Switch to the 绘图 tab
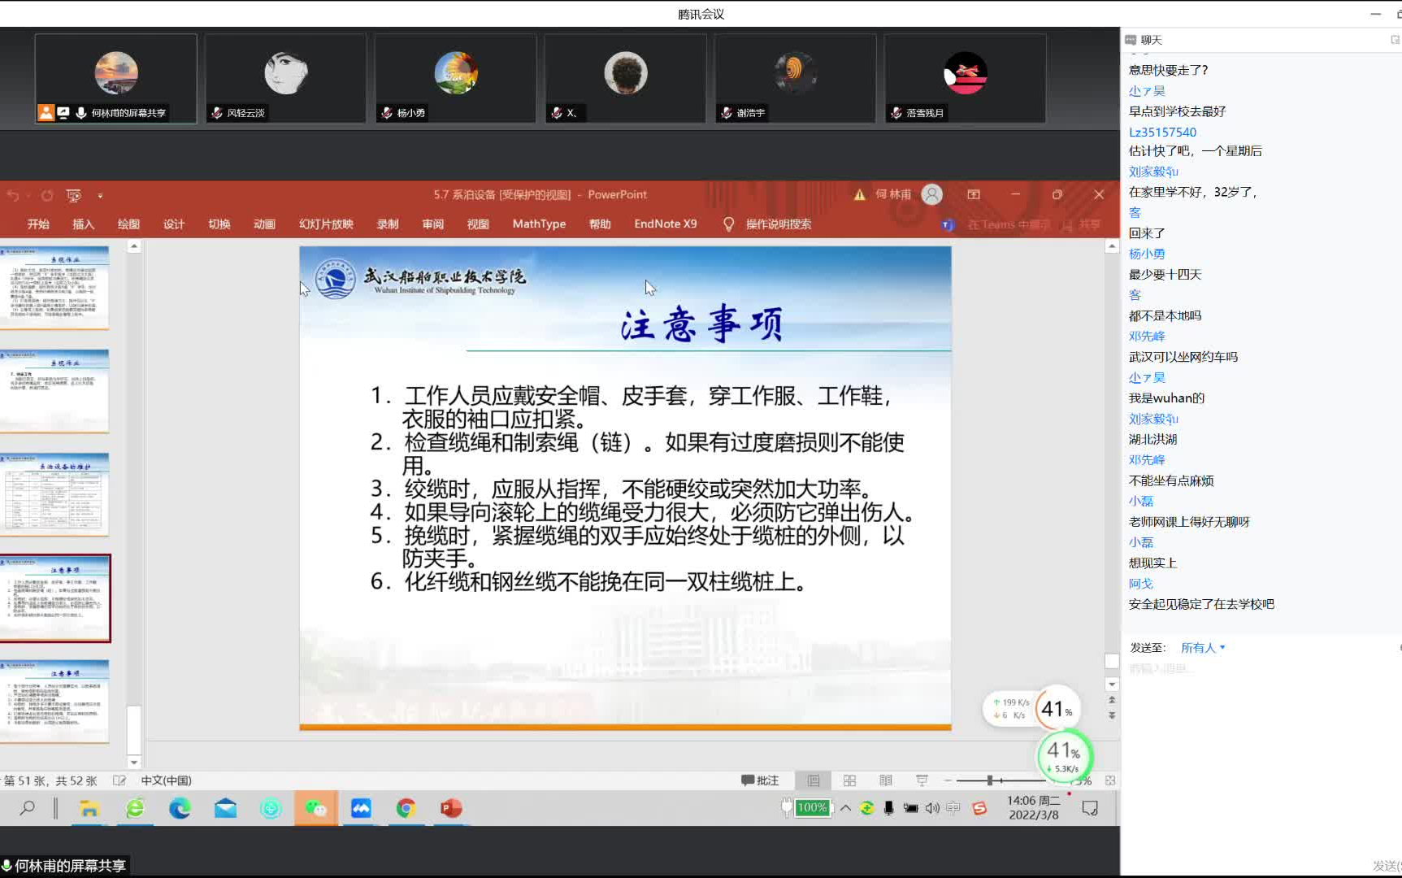Viewport: 1402px width, 878px height. (128, 224)
